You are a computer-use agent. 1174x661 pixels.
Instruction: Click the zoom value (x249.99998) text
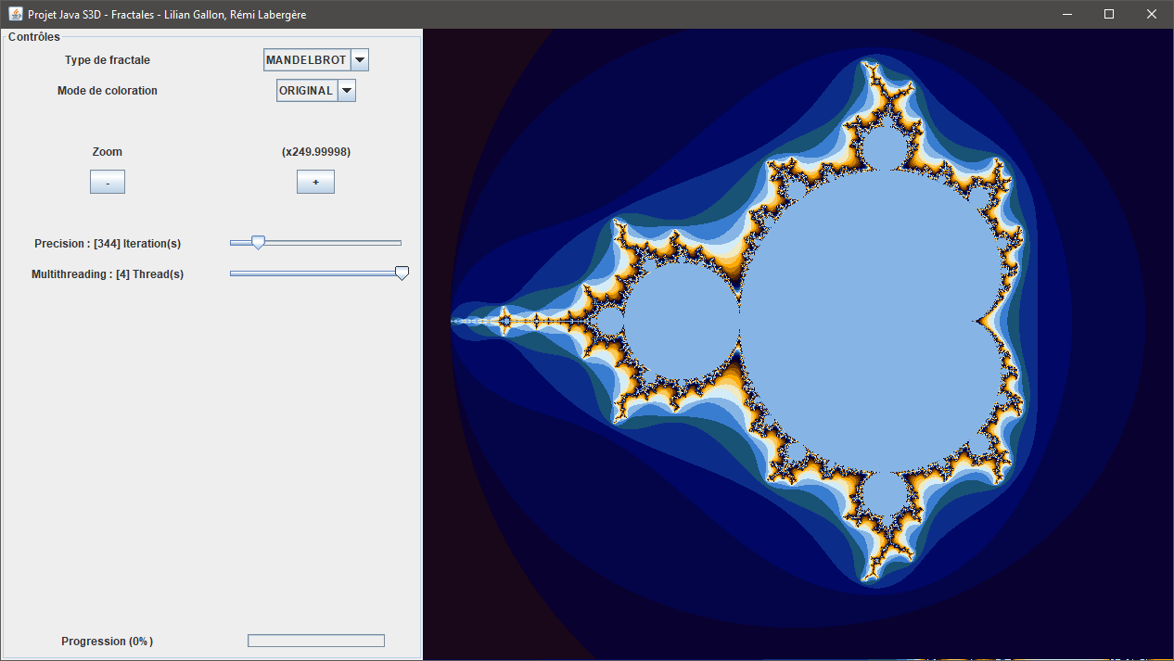pos(316,152)
